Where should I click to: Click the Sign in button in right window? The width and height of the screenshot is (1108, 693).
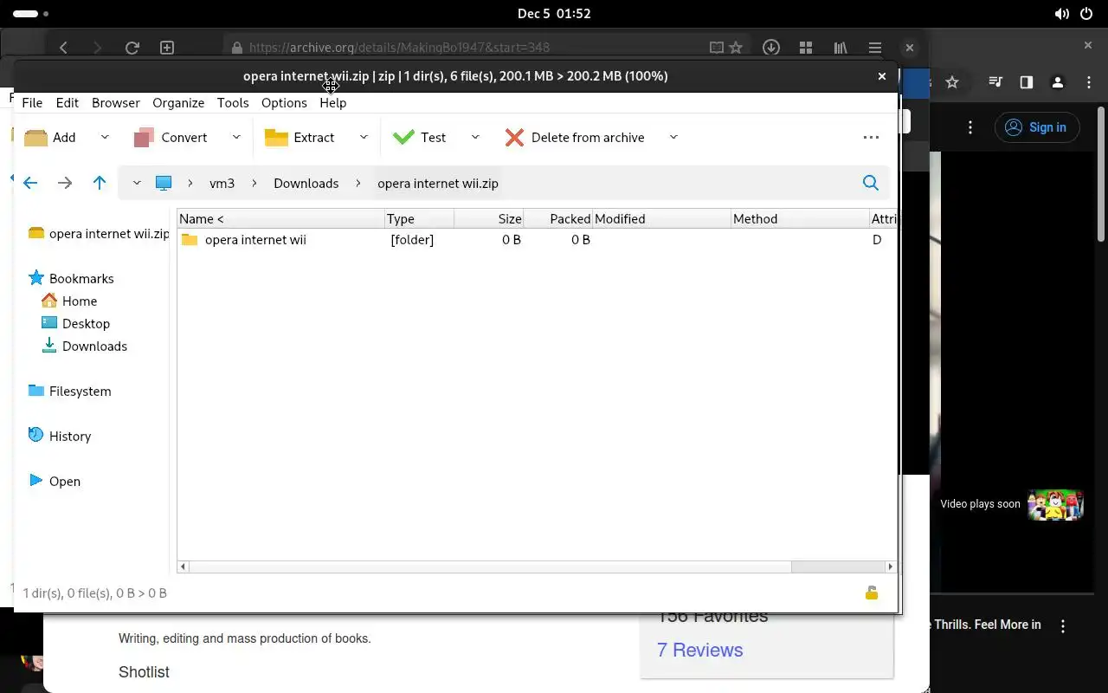1036,127
